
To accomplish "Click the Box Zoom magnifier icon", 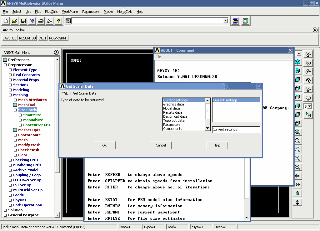I will coord(297,141).
